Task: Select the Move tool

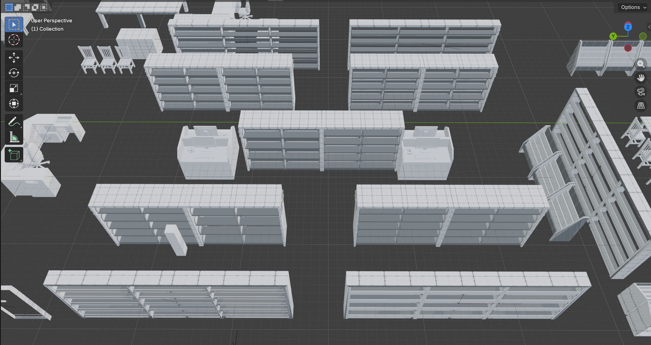Action: [x=14, y=58]
